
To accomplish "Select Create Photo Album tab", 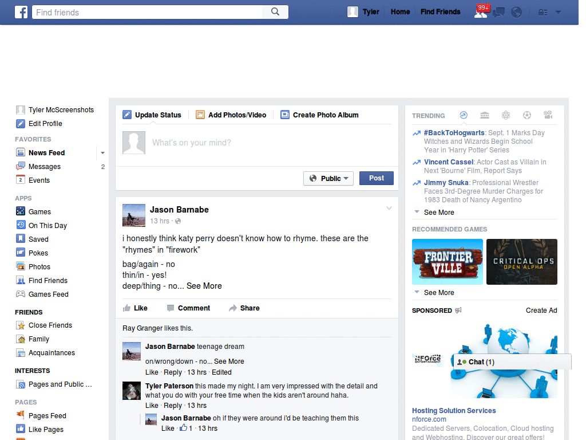I will click(x=319, y=115).
